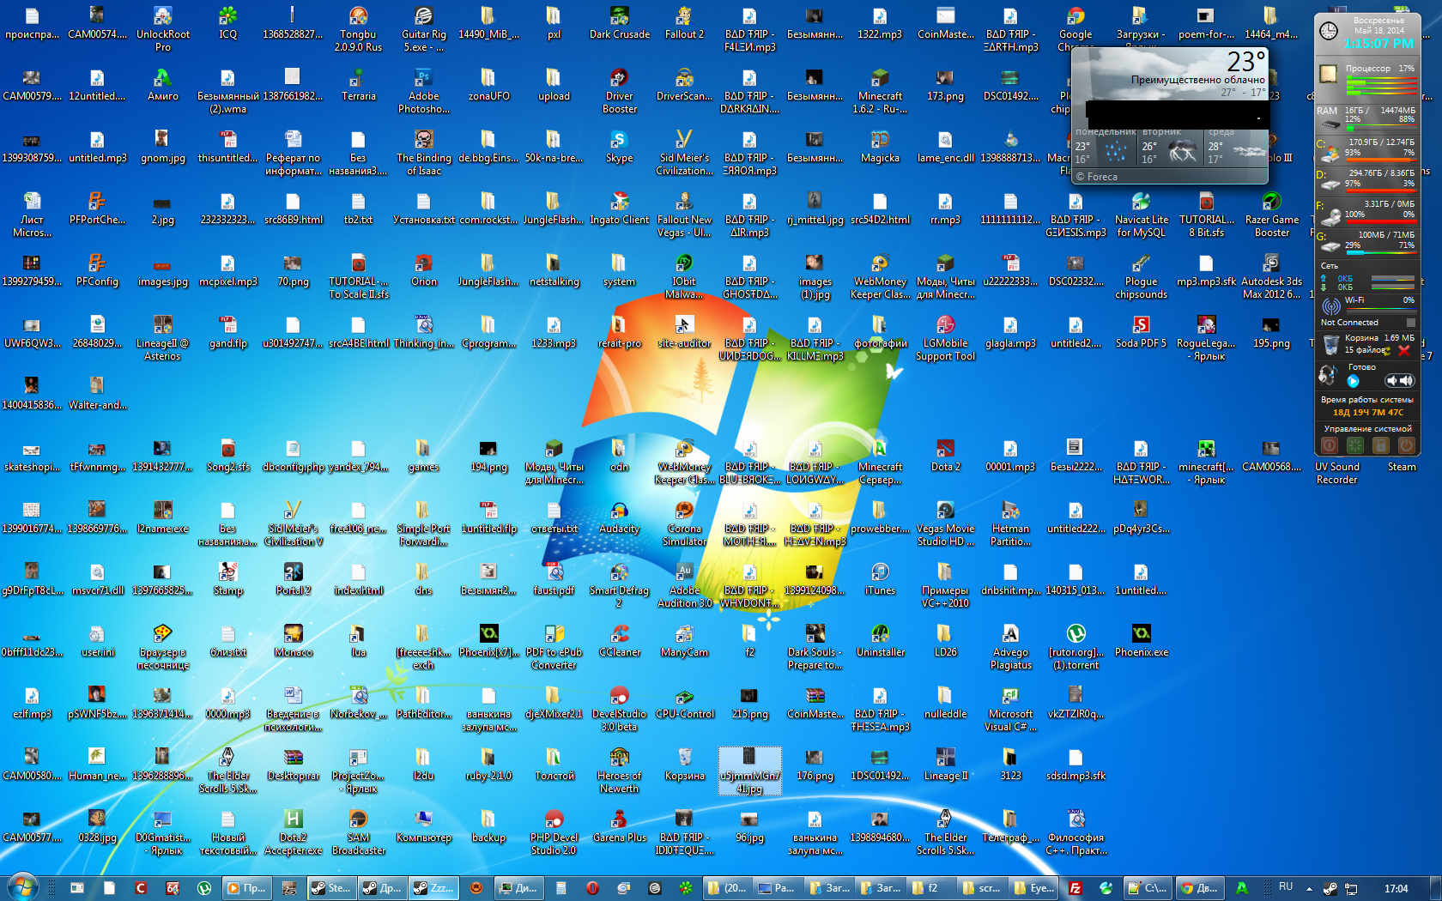Launch Skype from the desktop

click(619, 146)
